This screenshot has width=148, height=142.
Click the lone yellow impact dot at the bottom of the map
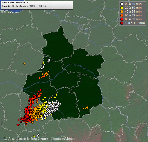34,136
